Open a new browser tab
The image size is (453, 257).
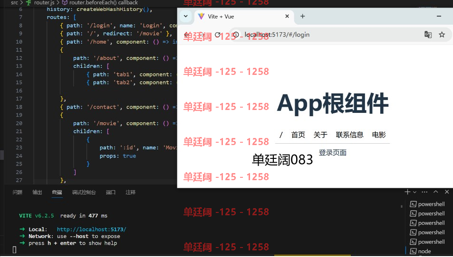tap(302, 17)
